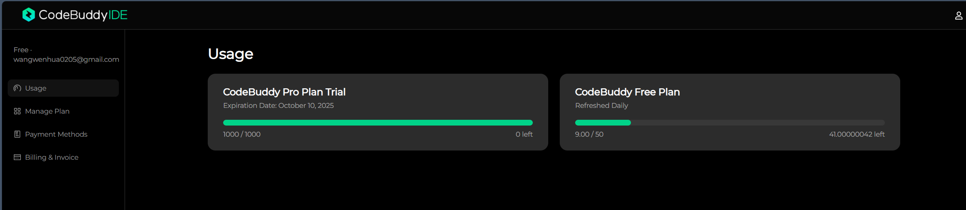Click the 1000 / 1000 usage count
Image resolution: width=966 pixels, height=210 pixels.
tap(242, 134)
